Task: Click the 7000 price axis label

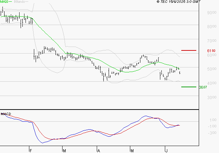Action: coord(212,41)
